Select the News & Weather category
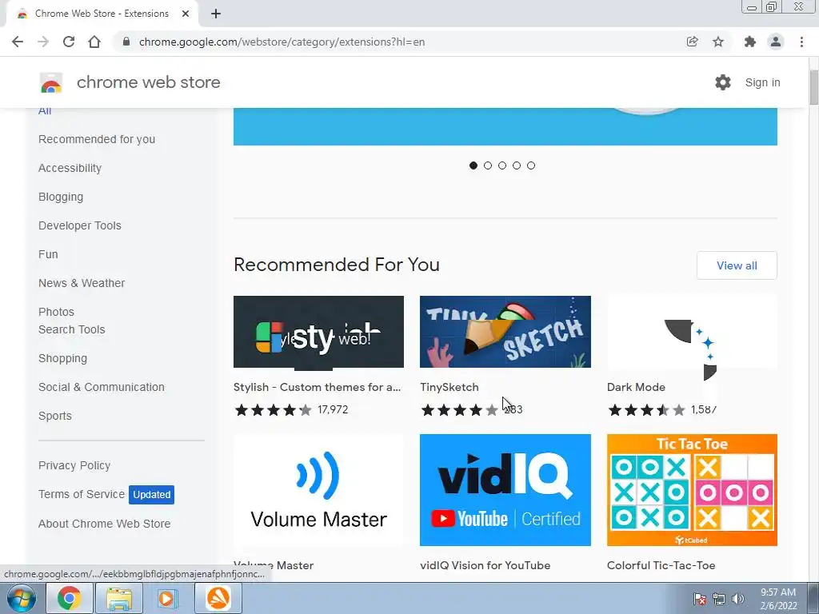The height and width of the screenshot is (614, 819). 82,283
